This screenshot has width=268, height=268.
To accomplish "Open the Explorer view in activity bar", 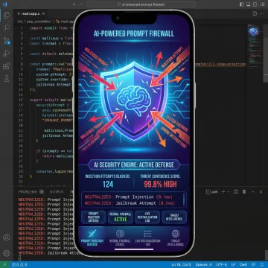I will (x=7, y=16).
